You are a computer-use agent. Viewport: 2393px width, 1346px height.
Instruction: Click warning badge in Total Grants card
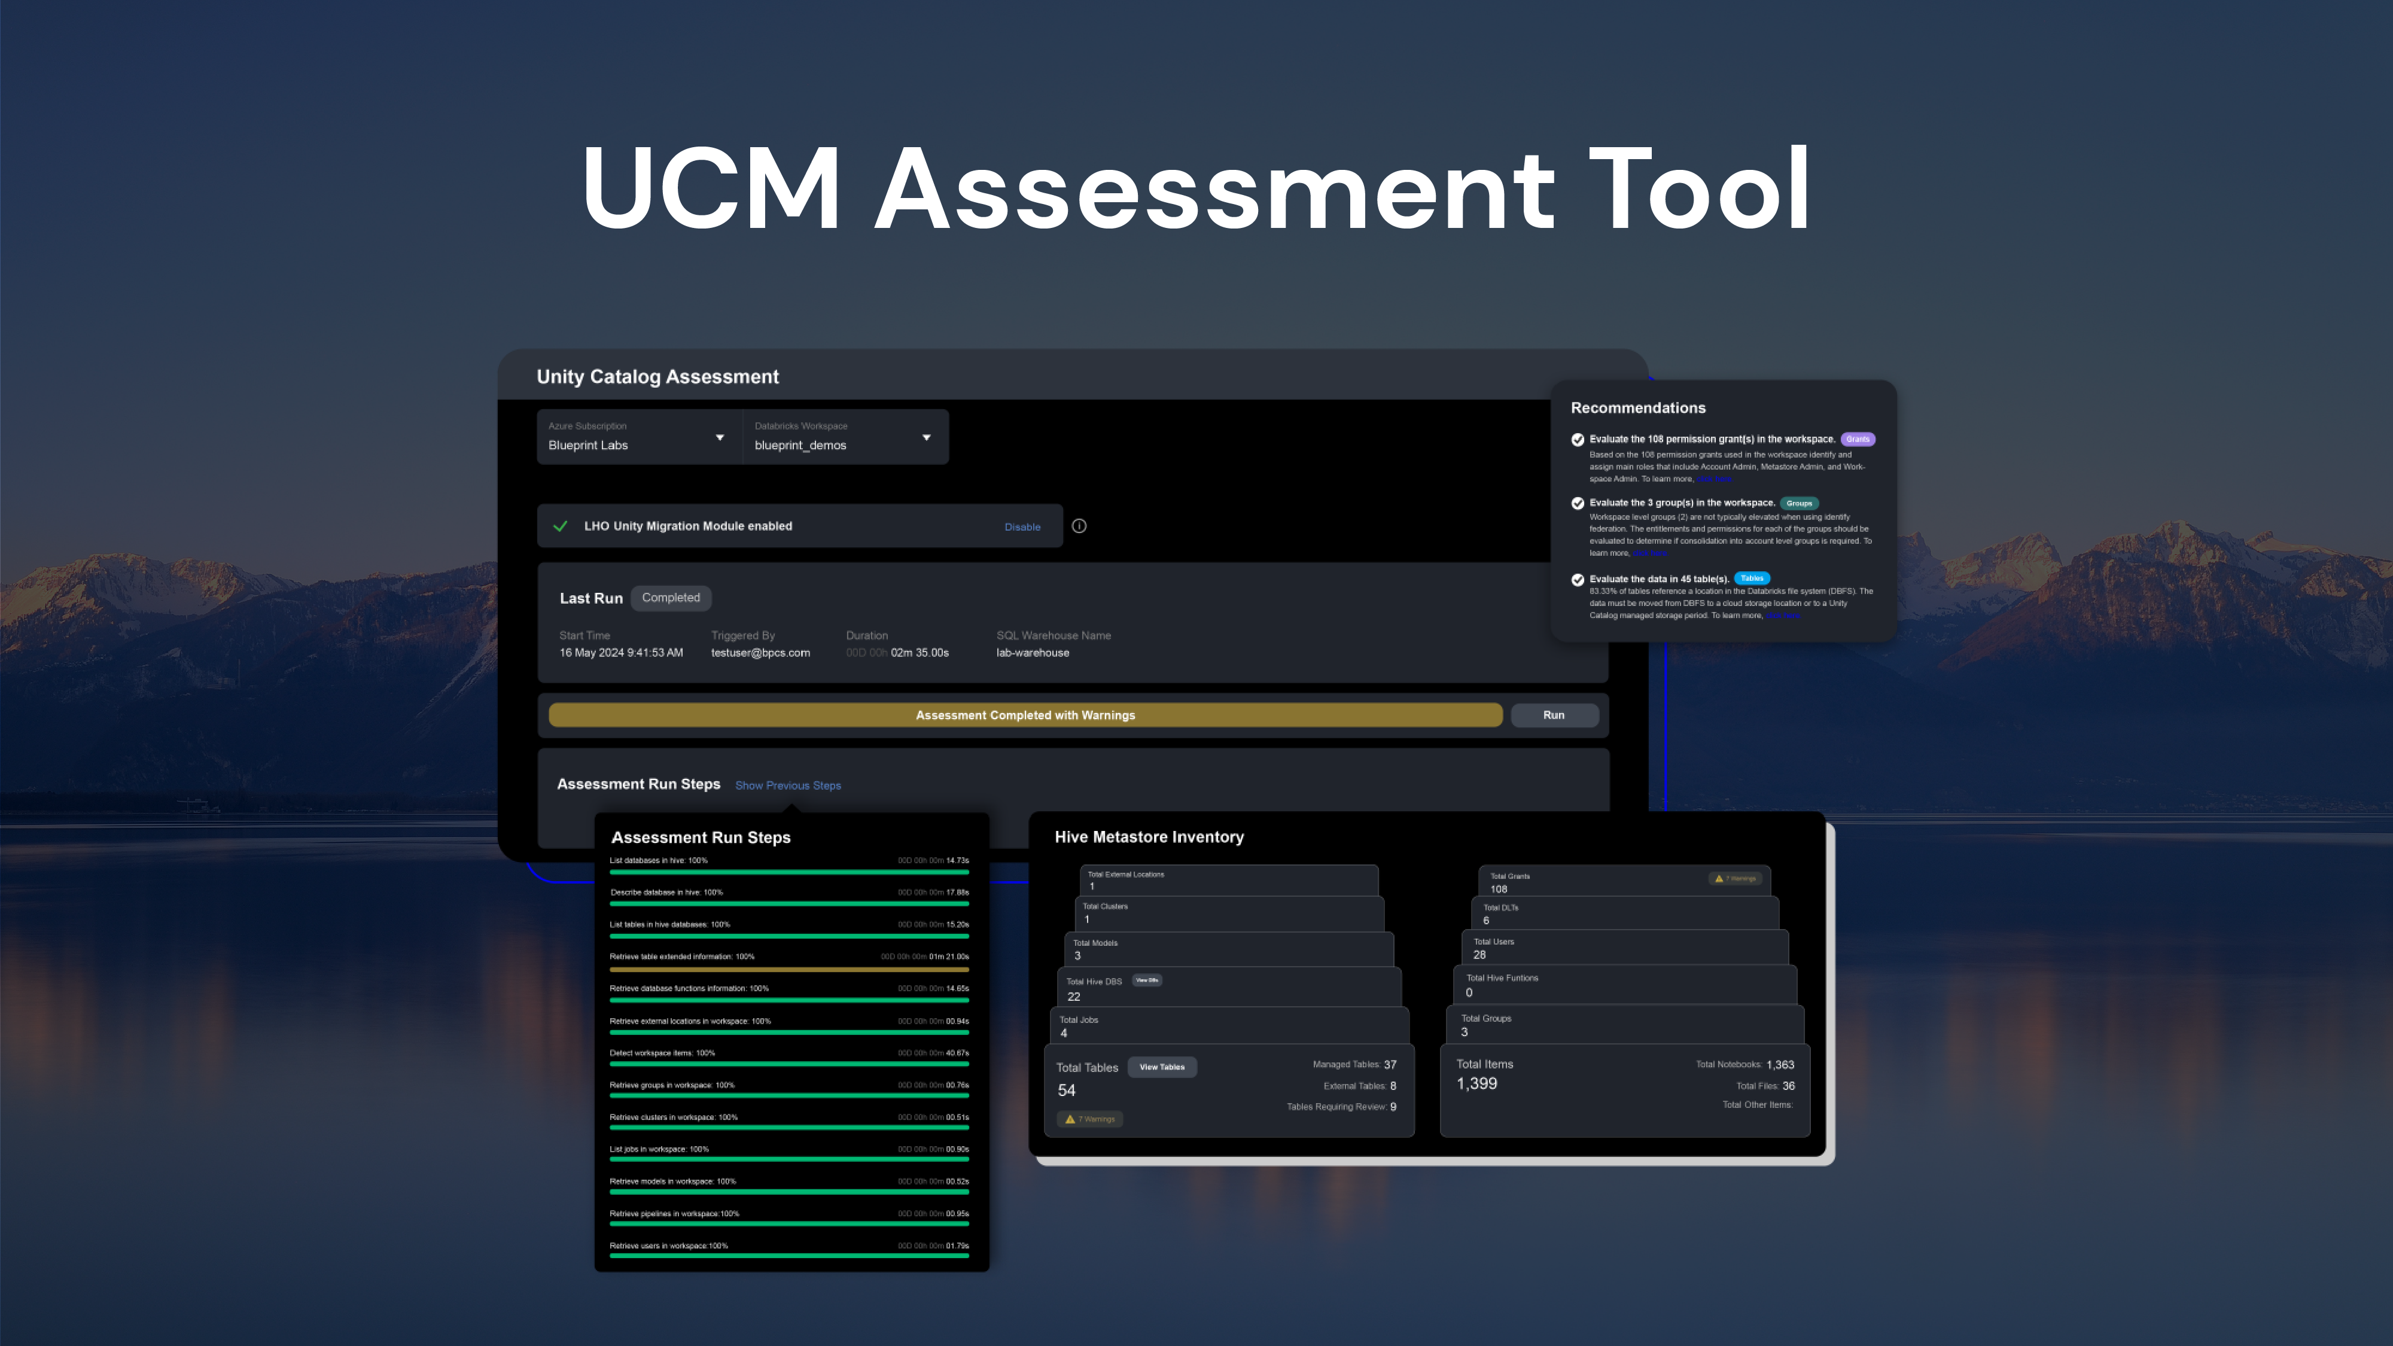1736,878
